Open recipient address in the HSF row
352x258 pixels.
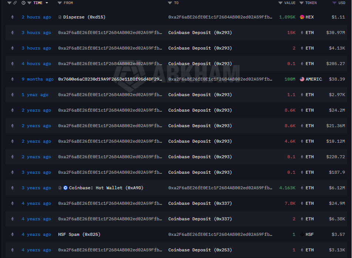(220, 234)
